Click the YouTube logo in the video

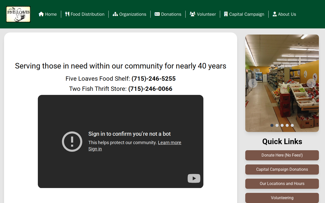[x=194, y=178]
